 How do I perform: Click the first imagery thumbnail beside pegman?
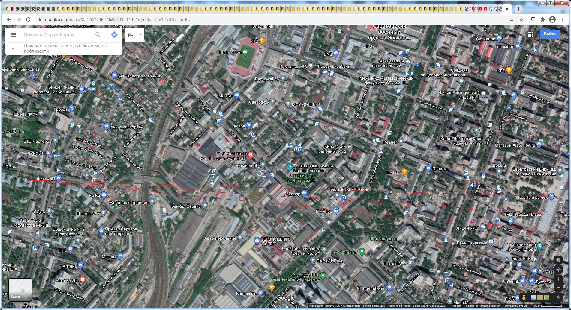(x=534, y=297)
